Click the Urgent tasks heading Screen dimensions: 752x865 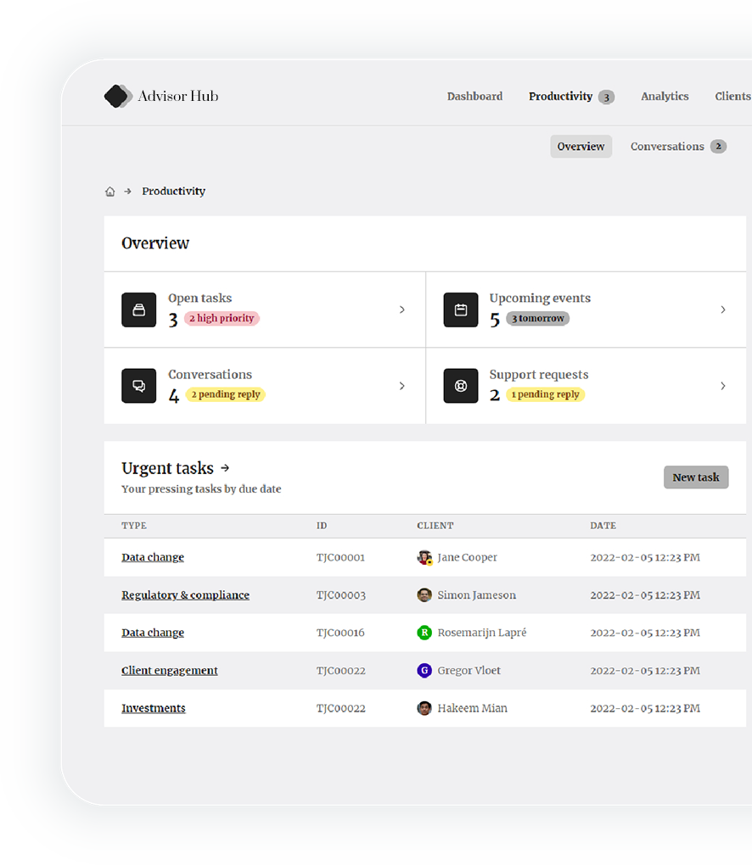167,468
